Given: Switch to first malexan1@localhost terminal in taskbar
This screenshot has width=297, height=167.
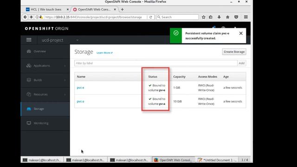Looking at the screenshot, I should (x=42, y=160).
